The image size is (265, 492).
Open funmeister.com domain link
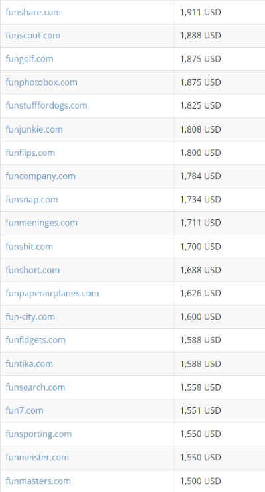tap(36, 457)
